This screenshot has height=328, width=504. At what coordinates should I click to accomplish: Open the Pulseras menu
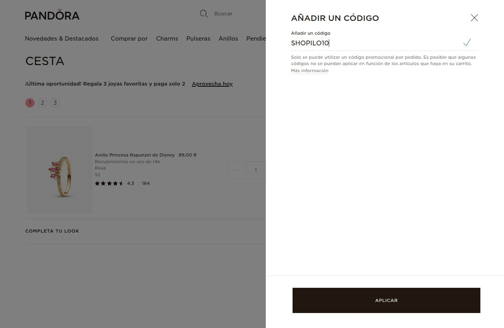pyautogui.click(x=198, y=39)
